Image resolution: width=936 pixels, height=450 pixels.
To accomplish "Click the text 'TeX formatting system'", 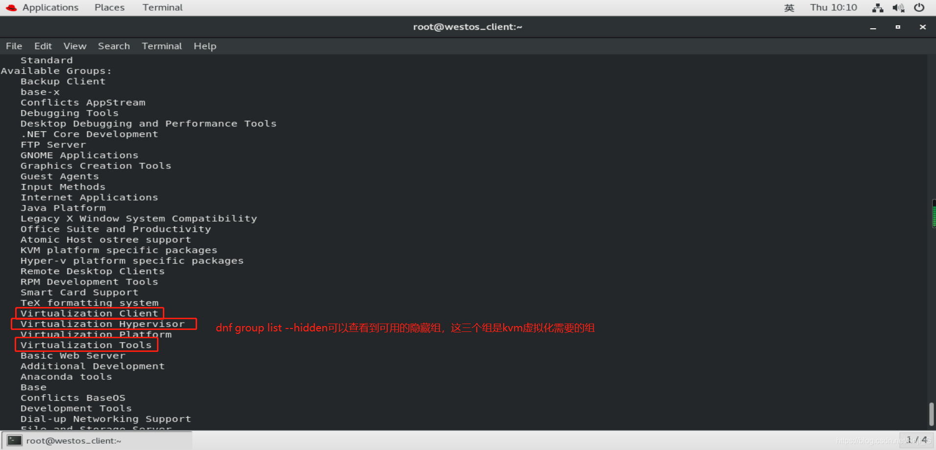I will 89,303.
